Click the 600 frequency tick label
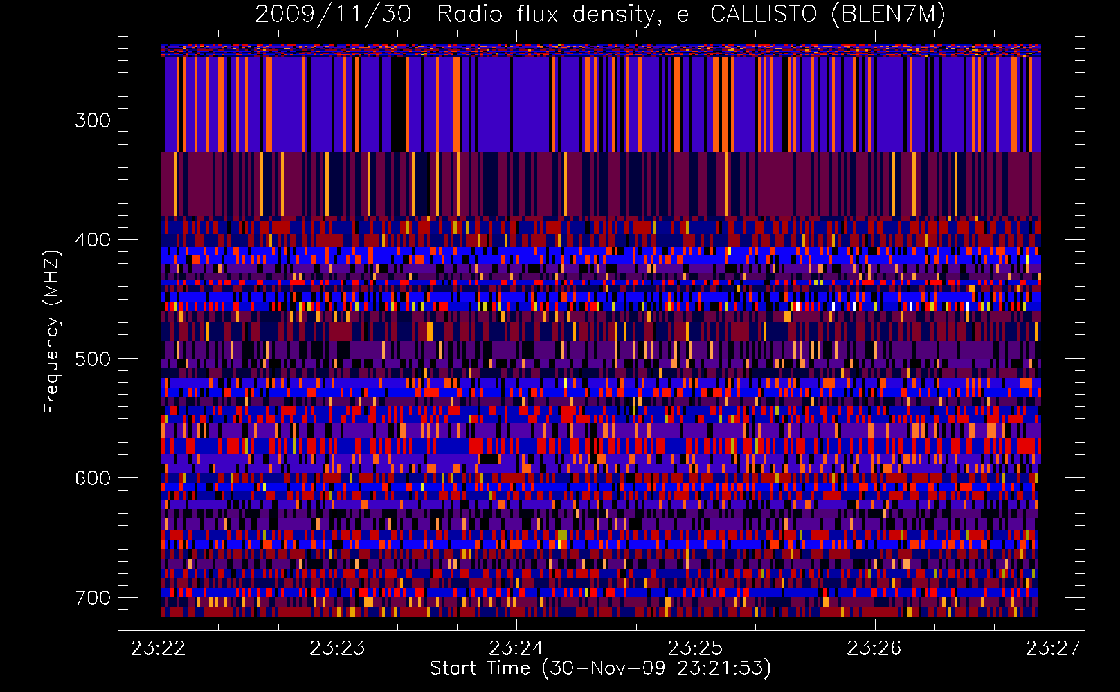 point(93,478)
